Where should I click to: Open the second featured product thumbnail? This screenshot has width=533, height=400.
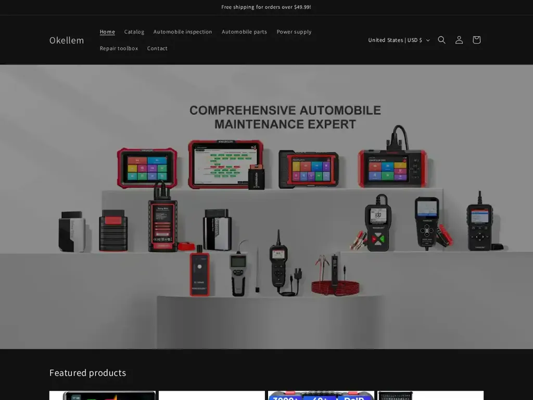click(211, 396)
